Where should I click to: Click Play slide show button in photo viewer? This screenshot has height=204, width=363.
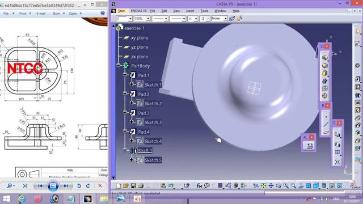click(53, 186)
